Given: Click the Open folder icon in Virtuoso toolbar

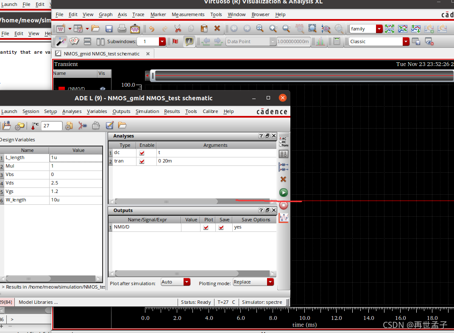Looking at the screenshot, I should (x=95, y=28).
